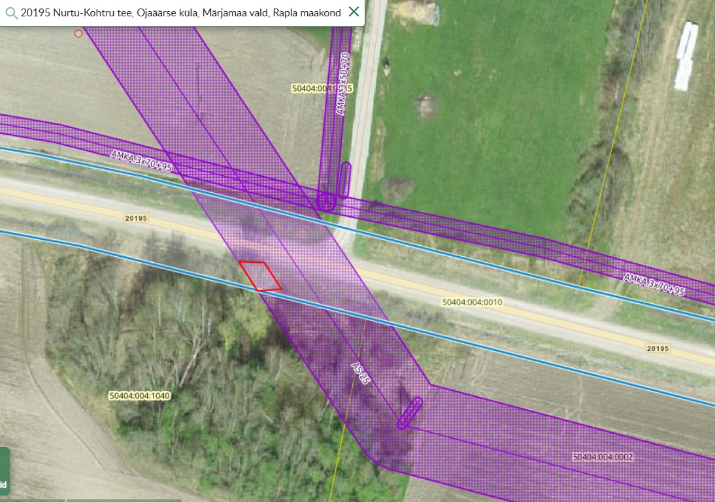Click cadastral label 50404:004:0010
This screenshot has width=715, height=502.
click(x=472, y=303)
